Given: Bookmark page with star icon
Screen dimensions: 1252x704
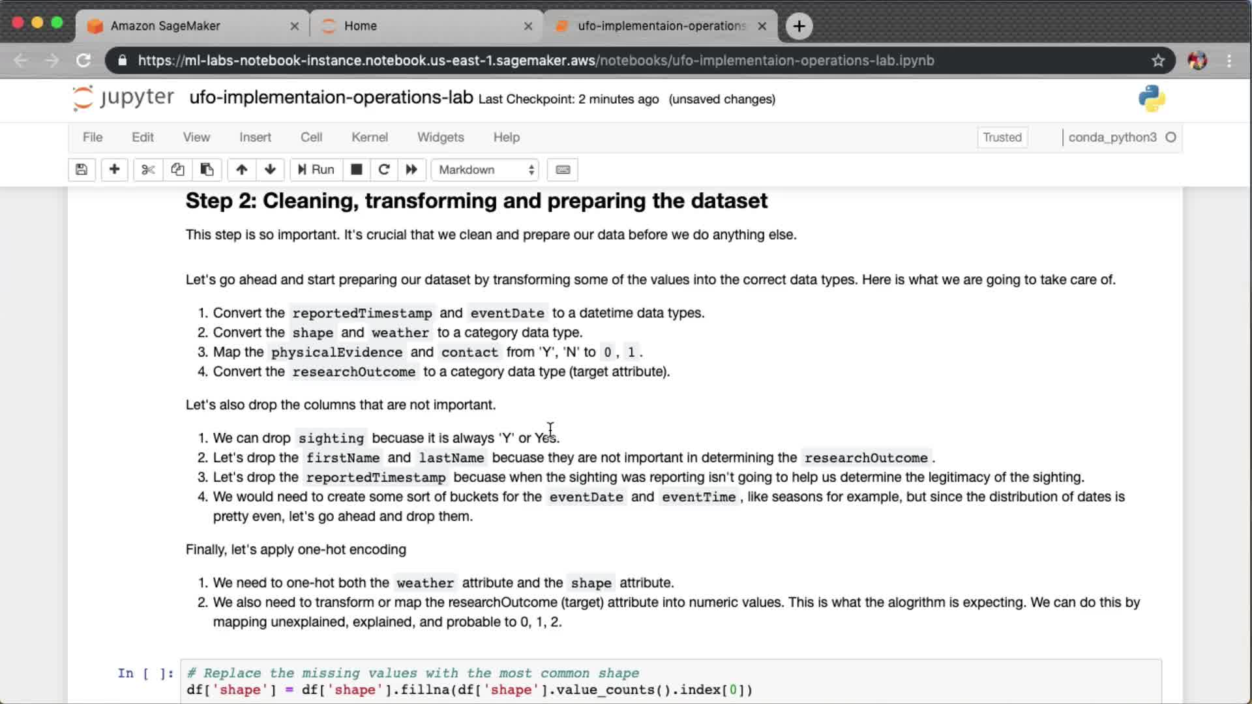Looking at the screenshot, I should 1157,61.
